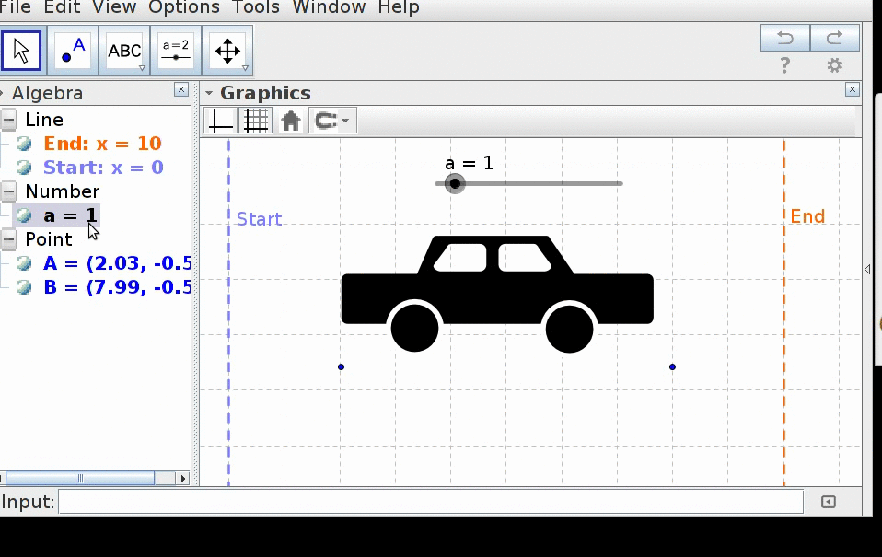
Task: Choose the ABC Insert Text tool
Action: (125, 51)
